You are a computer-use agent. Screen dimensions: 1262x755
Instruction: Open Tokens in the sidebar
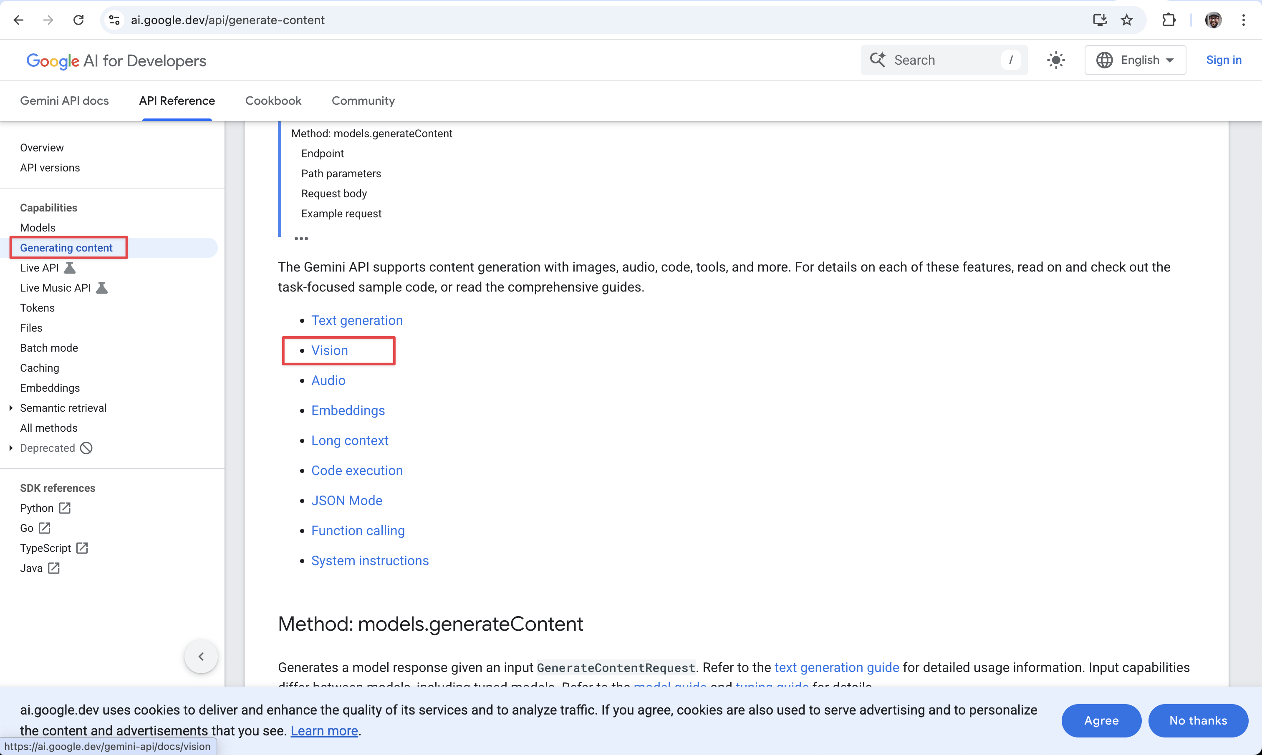37,308
